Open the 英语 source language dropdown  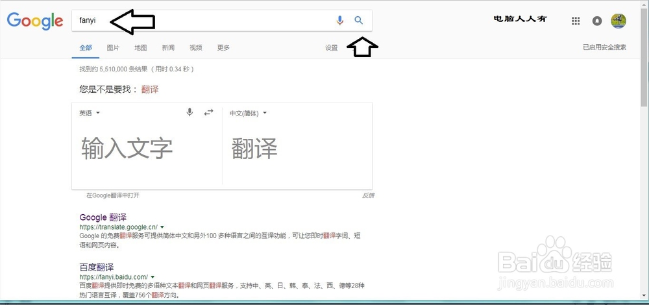coord(90,113)
